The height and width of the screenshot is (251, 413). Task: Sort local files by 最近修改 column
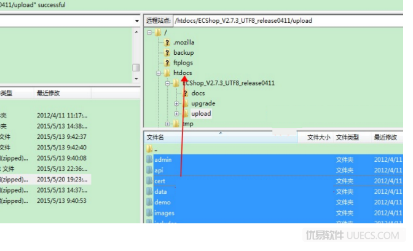(63, 93)
